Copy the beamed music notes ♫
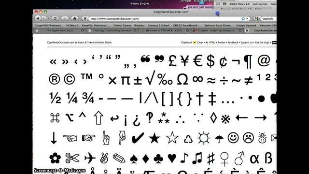This screenshot has width=309, height=174. (197, 158)
